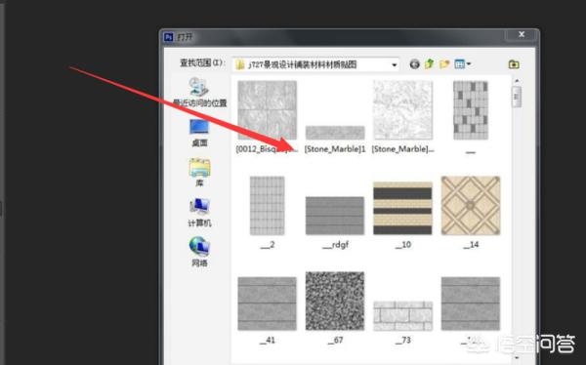Go back to the previous folder

pos(414,64)
